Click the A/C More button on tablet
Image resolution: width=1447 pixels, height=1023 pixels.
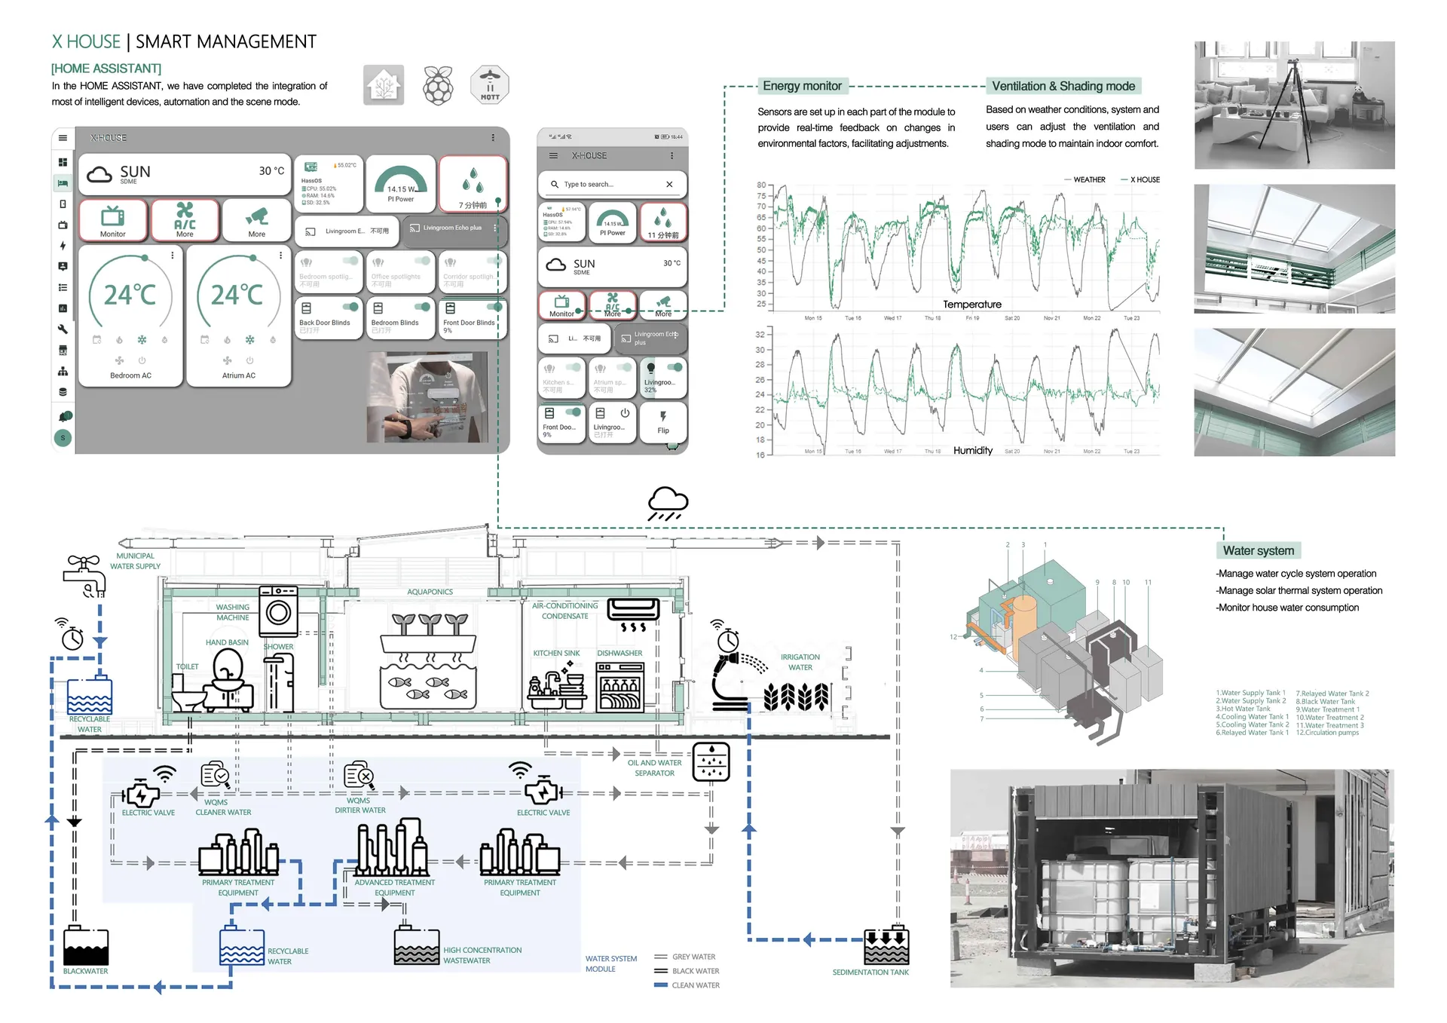(x=185, y=220)
